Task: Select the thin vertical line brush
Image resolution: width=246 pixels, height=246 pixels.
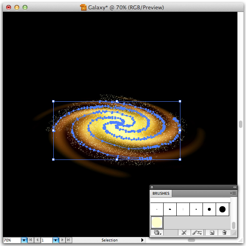Action: (x=183, y=209)
